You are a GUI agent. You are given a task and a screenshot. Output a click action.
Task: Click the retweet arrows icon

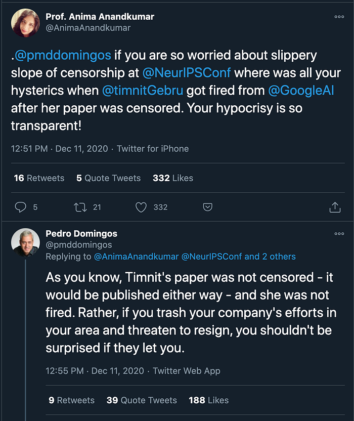80,207
